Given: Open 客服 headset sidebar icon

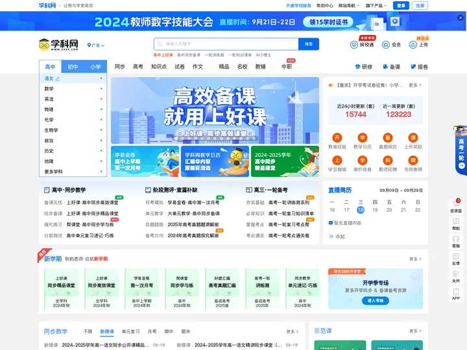Looking at the screenshot, I should coord(456,242).
